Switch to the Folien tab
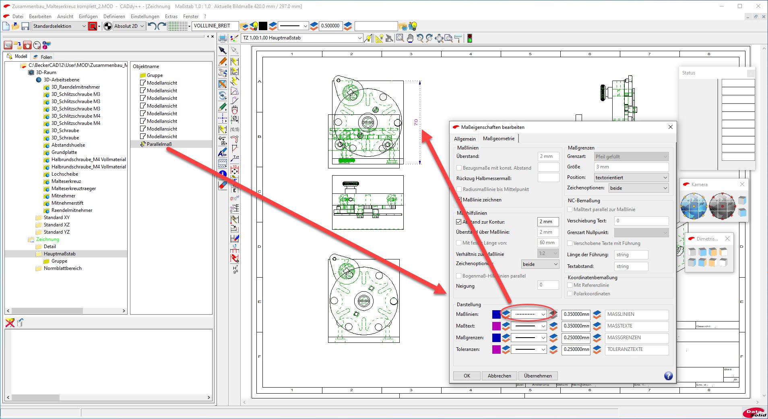 pos(43,57)
